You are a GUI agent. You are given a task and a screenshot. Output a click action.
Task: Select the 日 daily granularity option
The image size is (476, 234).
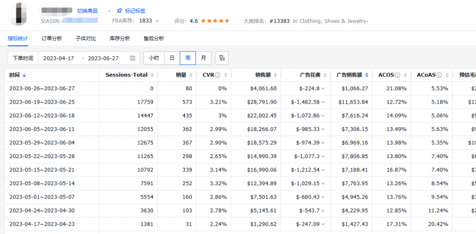172,58
